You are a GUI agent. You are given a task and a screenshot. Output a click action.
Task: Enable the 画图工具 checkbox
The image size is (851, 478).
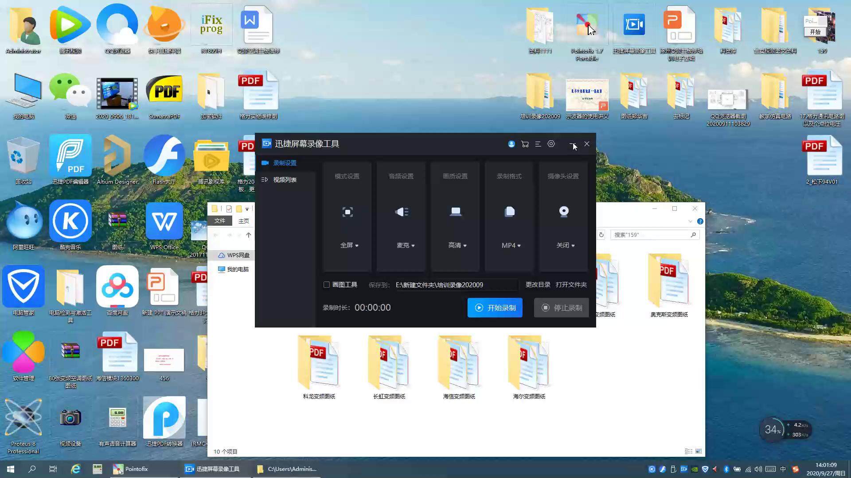(x=327, y=285)
